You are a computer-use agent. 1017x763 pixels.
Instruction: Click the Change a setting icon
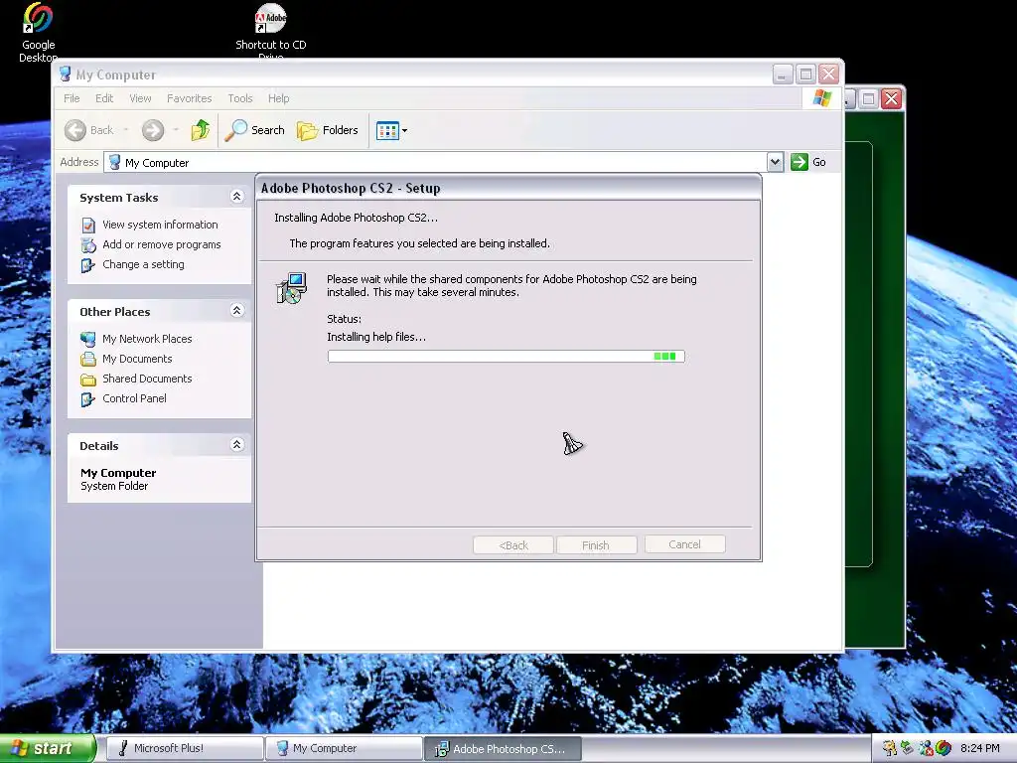[88, 265]
